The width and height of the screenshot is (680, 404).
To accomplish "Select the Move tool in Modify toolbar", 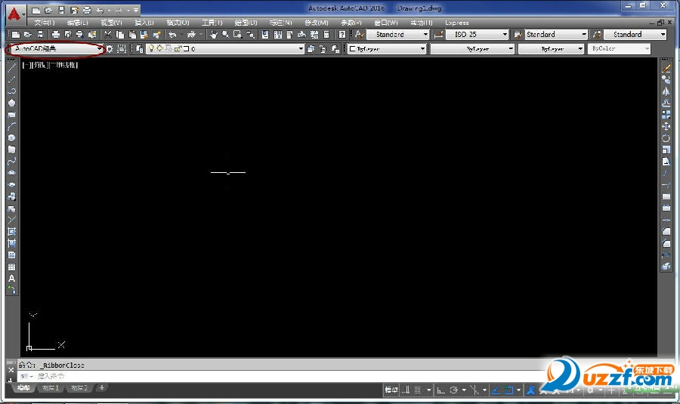I will [x=666, y=127].
